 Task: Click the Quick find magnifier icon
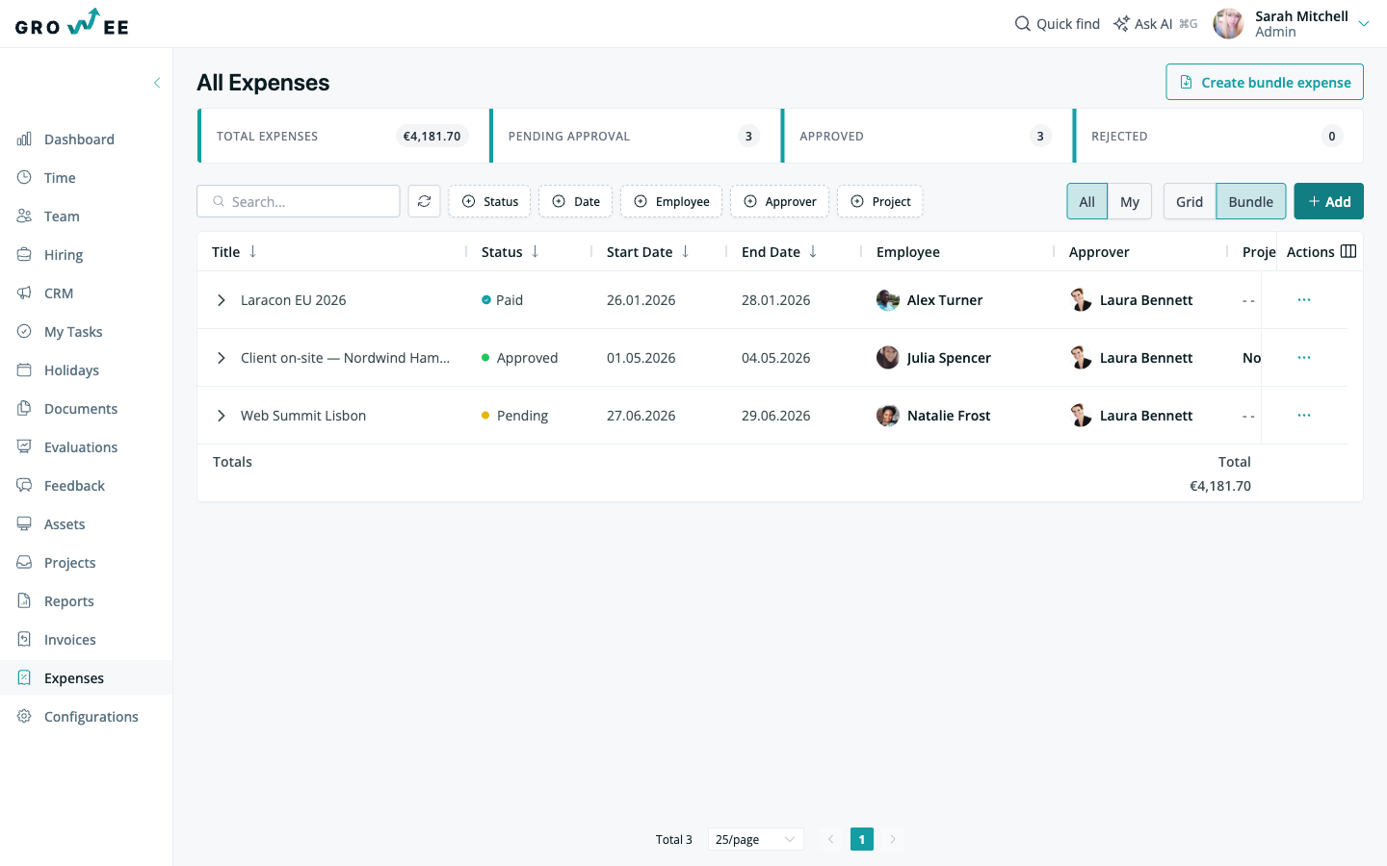(x=1023, y=23)
